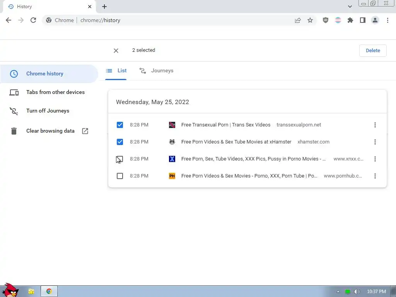
Task: Click the '2 selected' label
Action: pos(144,50)
